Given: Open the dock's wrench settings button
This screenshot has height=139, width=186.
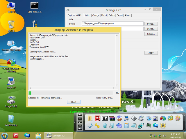Looking at the screenshot, I should pyautogui.click(x=80, y=122).
